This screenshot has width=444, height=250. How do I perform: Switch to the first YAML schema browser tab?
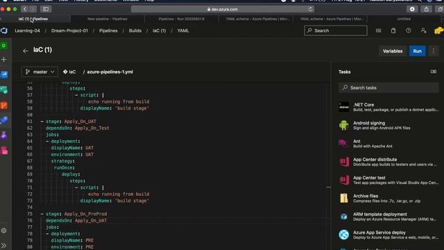click(257, 19)
